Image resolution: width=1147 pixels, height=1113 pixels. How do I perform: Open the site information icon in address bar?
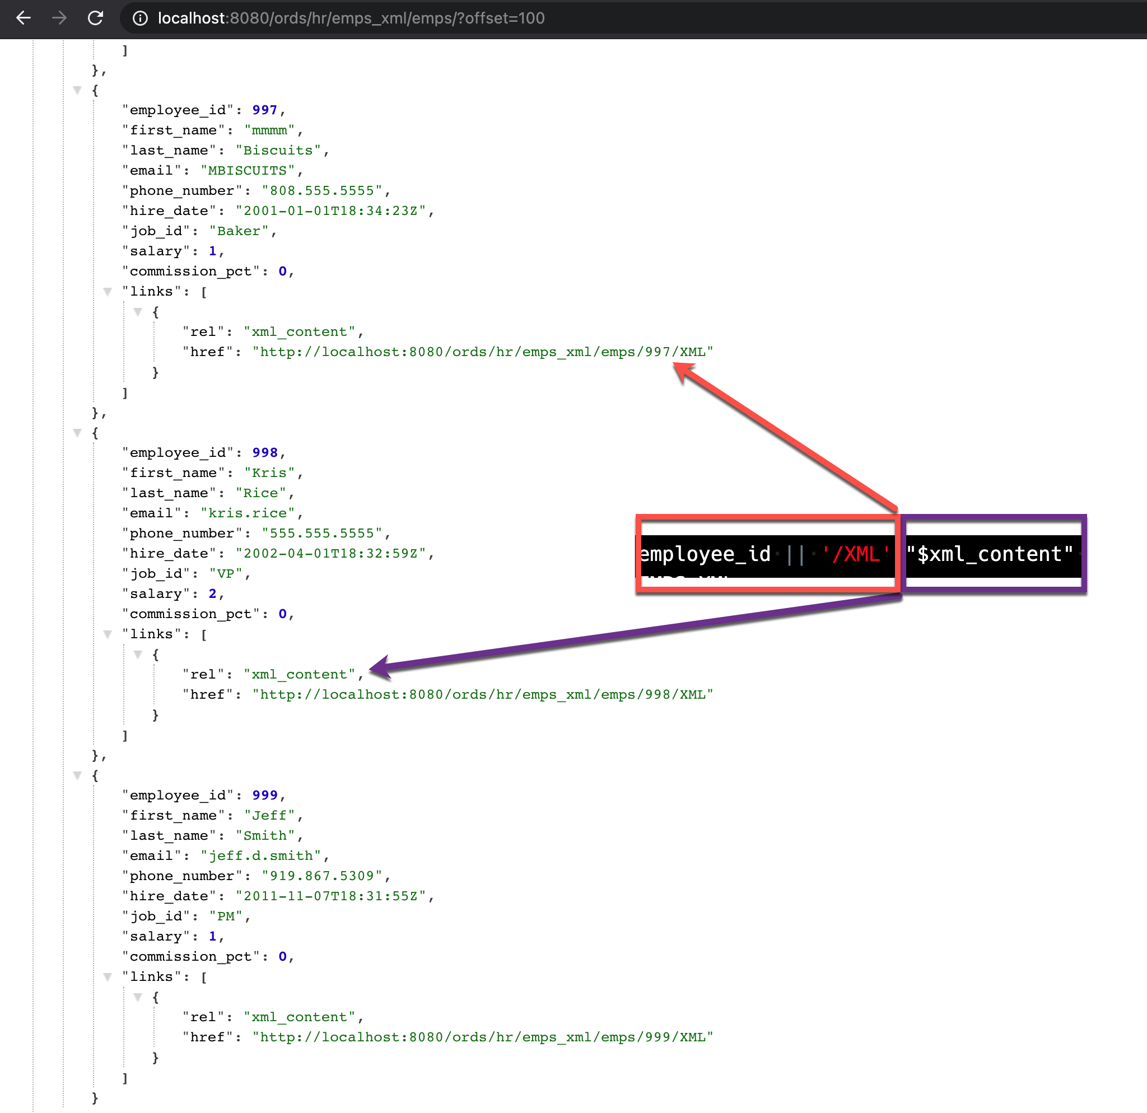140,18
